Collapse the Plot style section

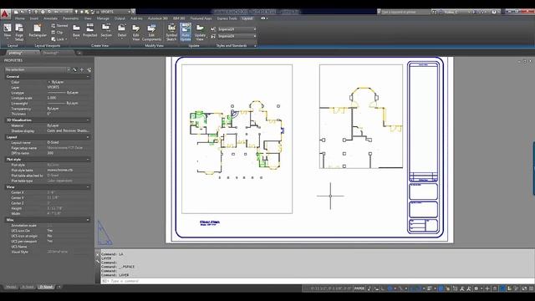(x=88, y=160)
